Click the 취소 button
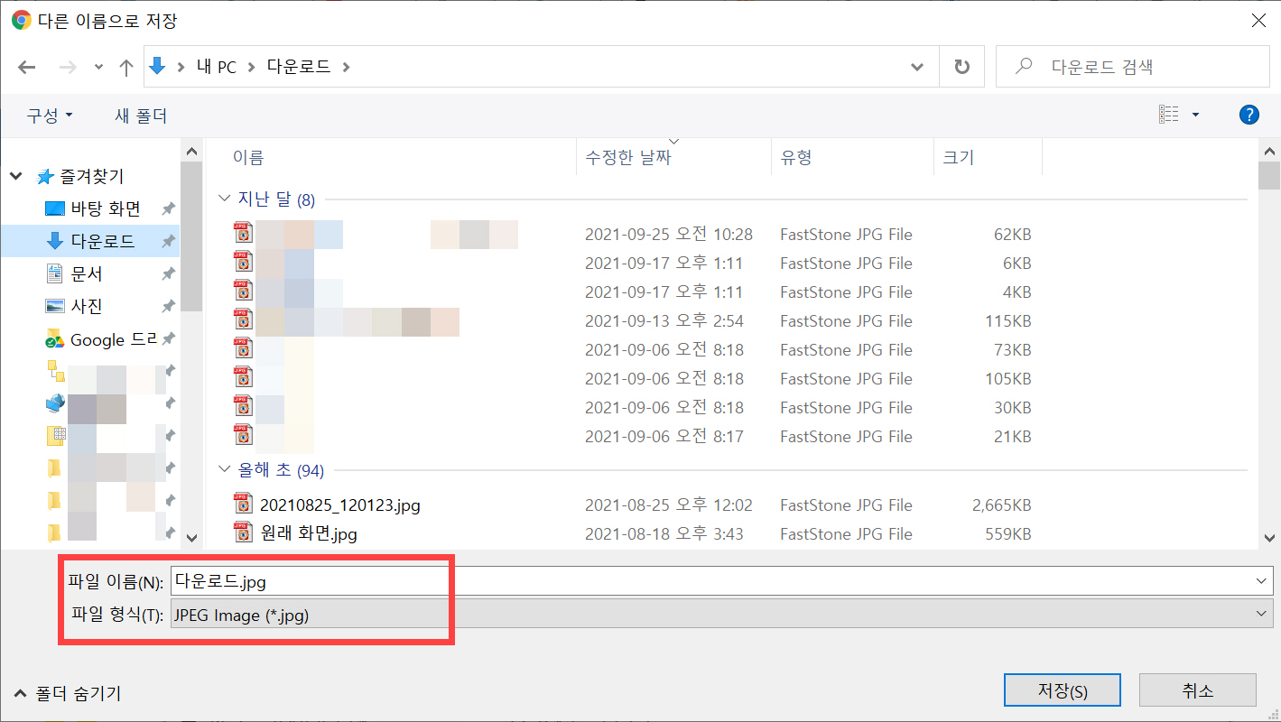This screenshot has height=722, width=1281. coord(1198,690)
